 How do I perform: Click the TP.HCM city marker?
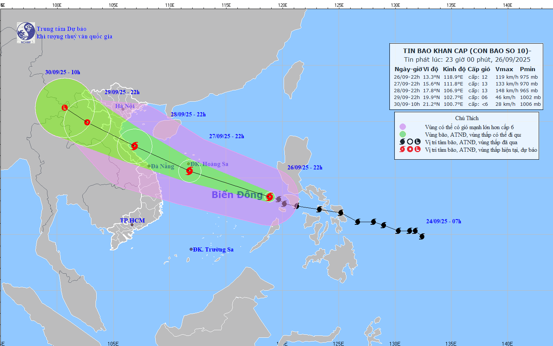[132, 225]
